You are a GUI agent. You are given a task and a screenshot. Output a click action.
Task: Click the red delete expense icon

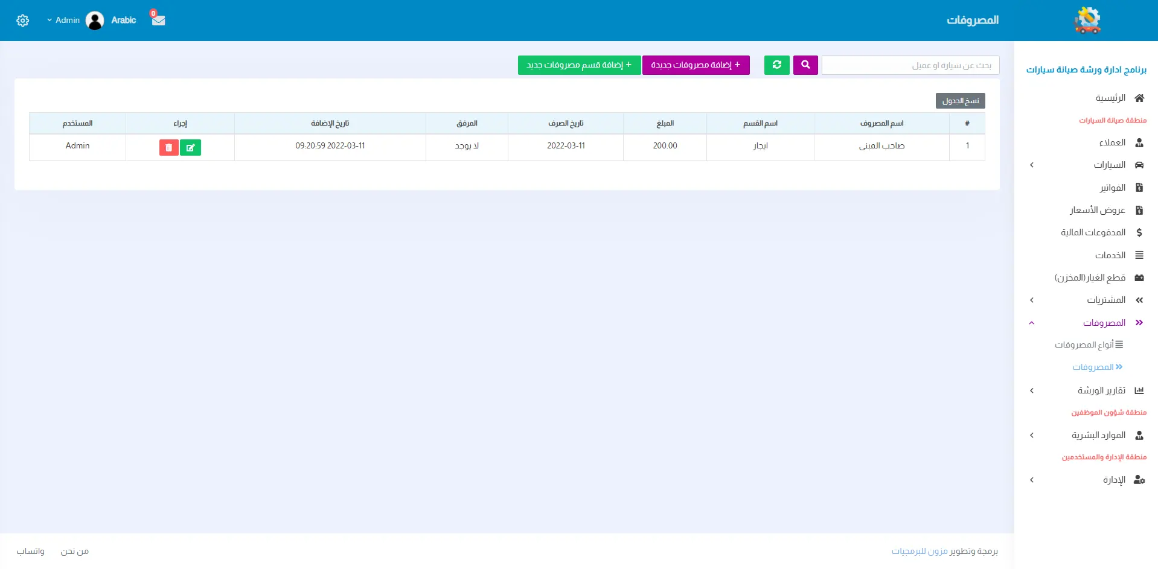[168, 147]
